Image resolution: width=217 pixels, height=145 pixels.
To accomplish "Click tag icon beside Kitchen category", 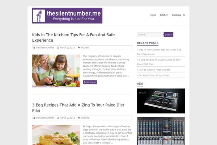I will [79, 47].
